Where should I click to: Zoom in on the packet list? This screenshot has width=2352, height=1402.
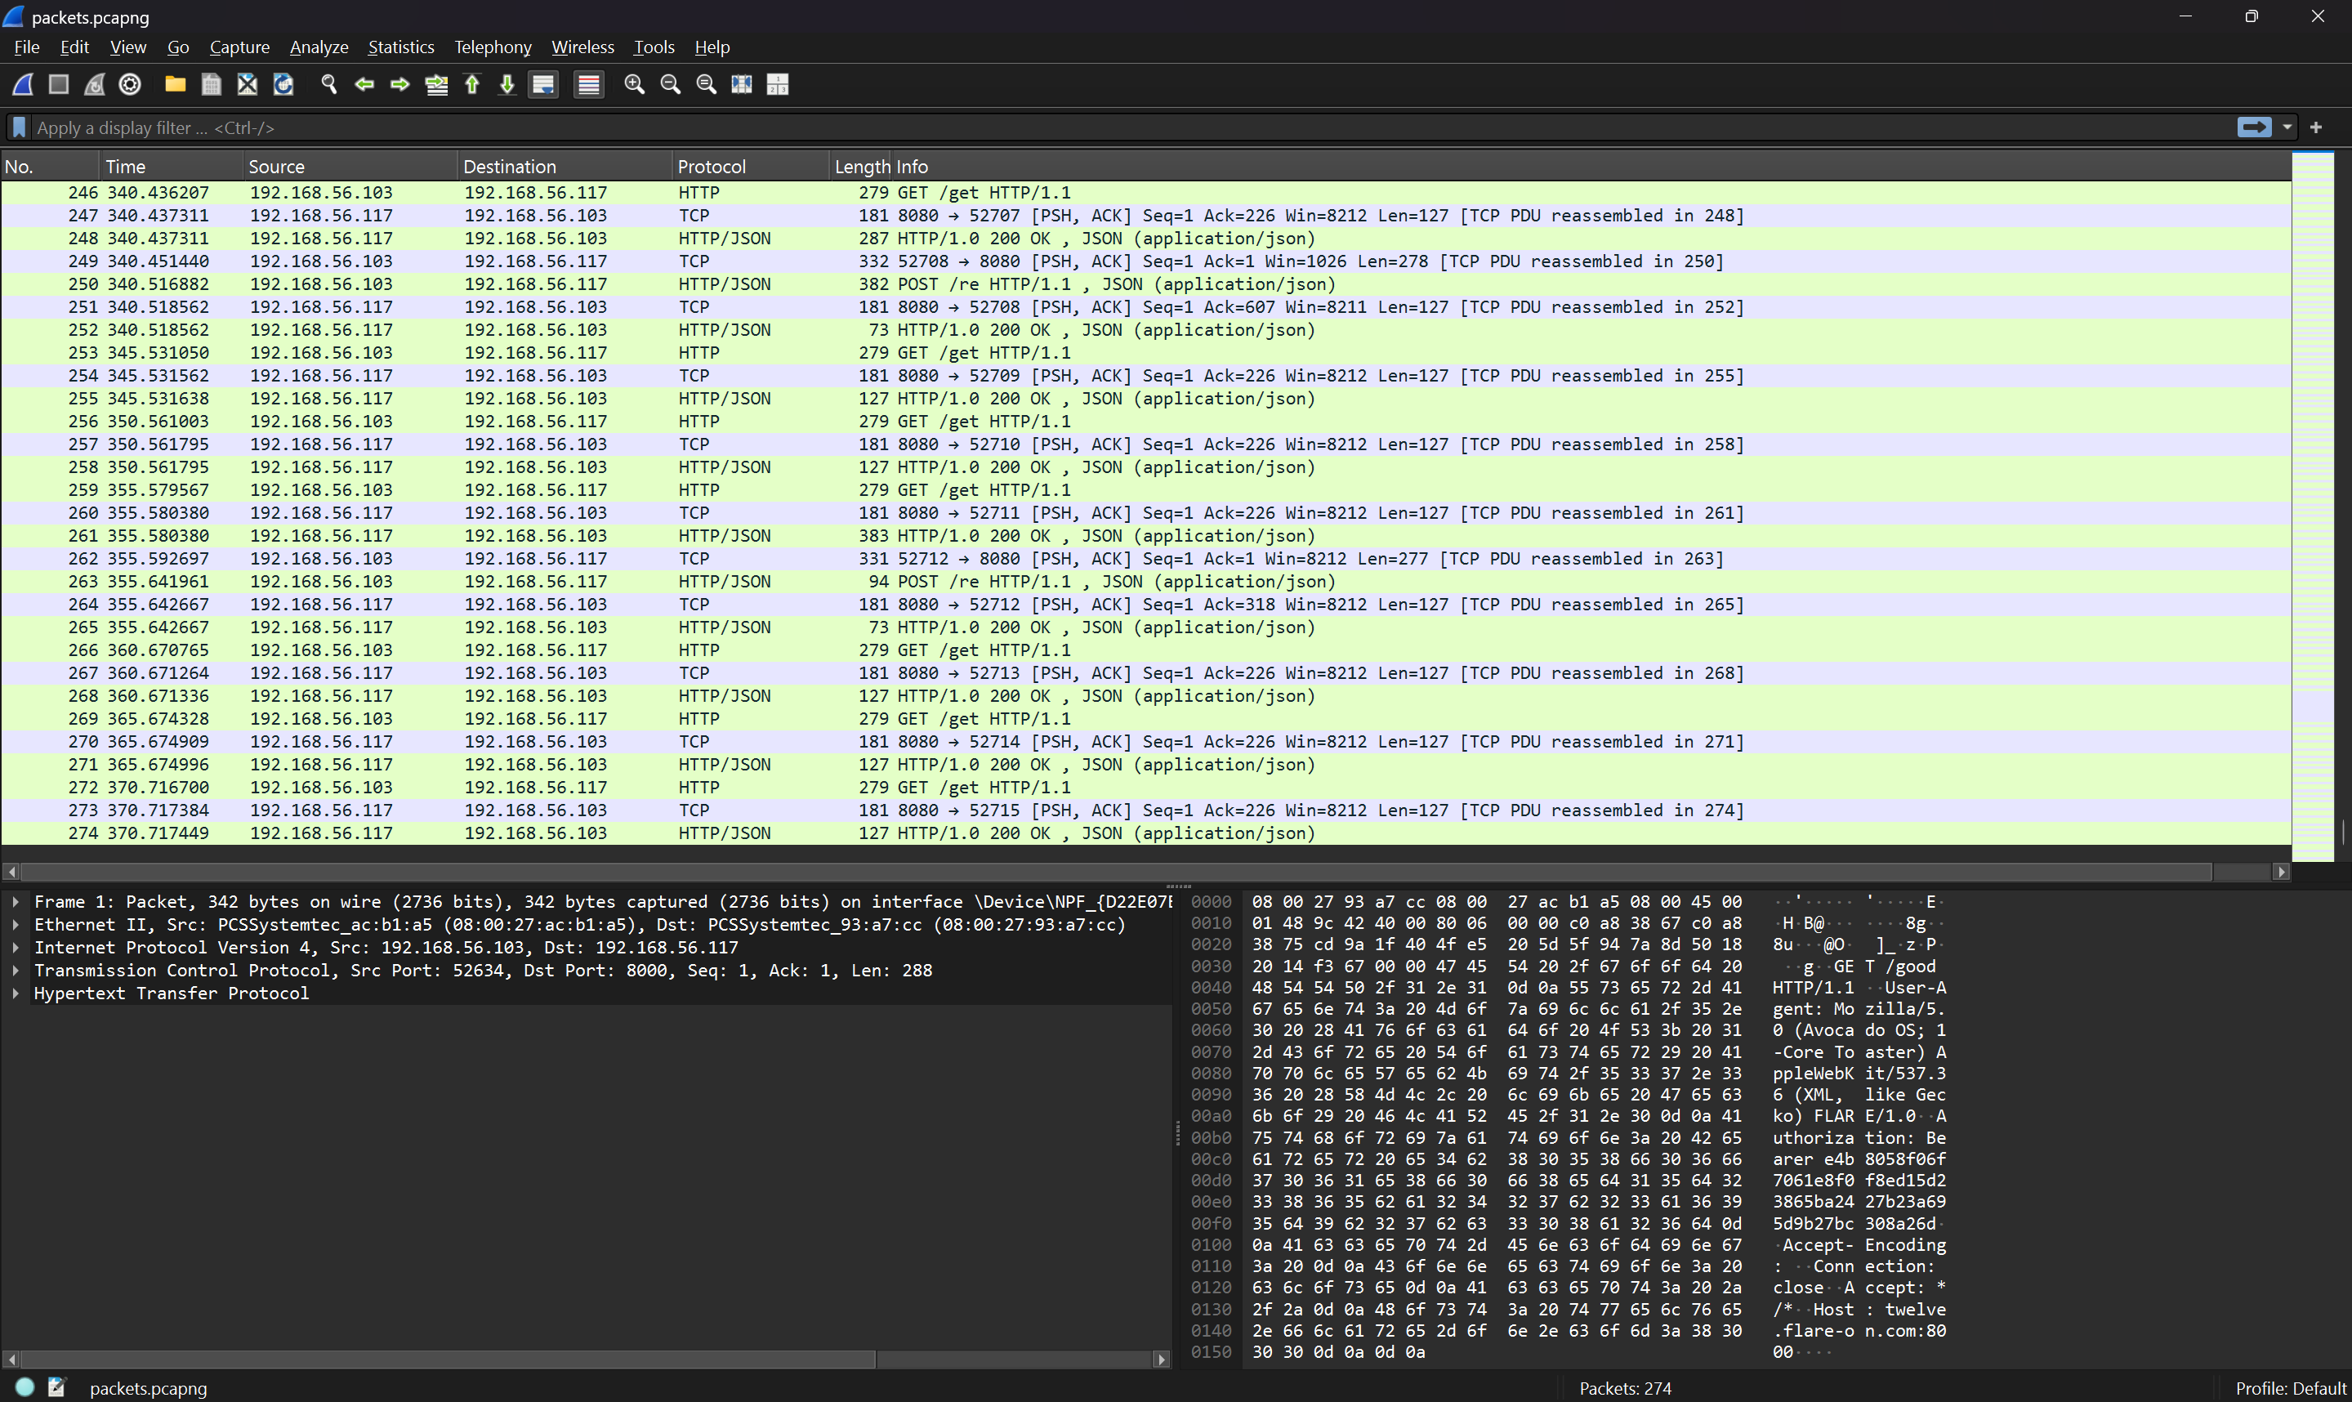coord(634,84)
